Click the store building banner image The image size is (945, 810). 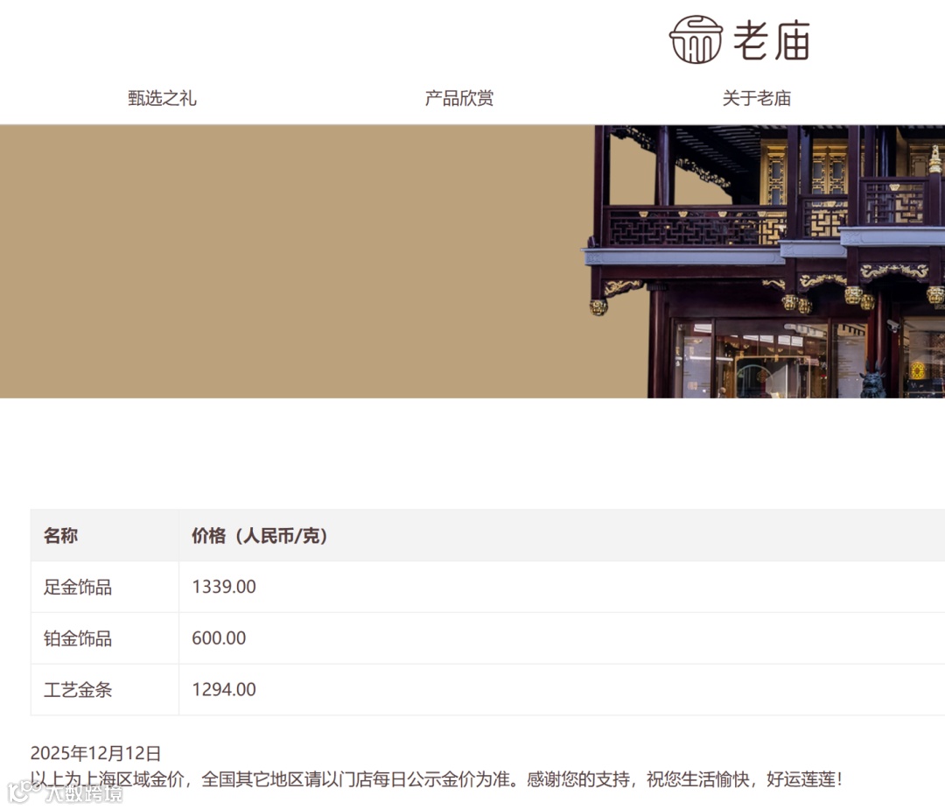(762, 261)
